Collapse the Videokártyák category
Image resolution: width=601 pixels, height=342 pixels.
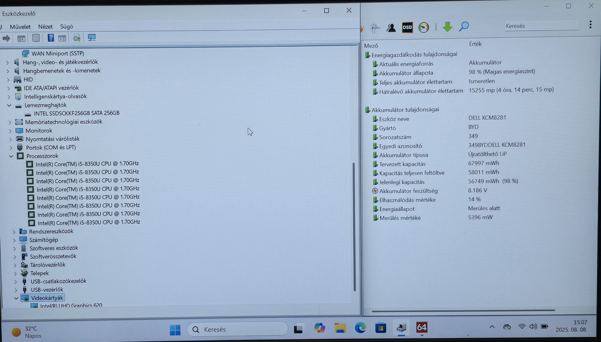pyautogui.click(x=16, y=298)
